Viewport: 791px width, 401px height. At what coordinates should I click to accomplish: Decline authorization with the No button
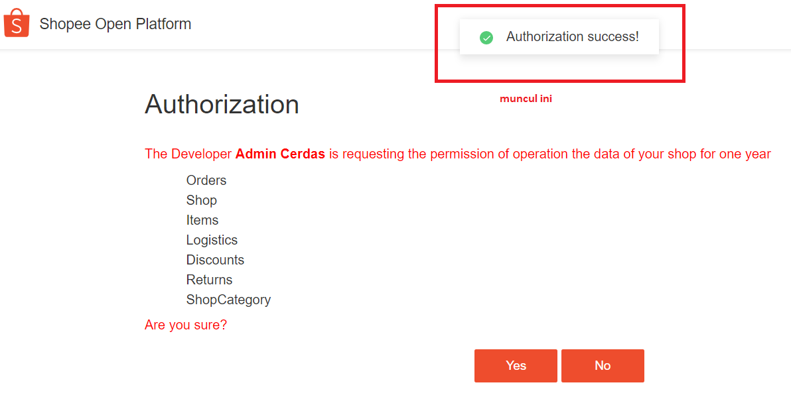(x=603, y=366)
